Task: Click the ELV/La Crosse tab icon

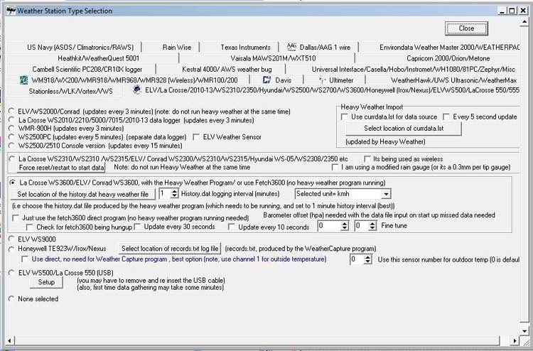Action: point(137,90)
